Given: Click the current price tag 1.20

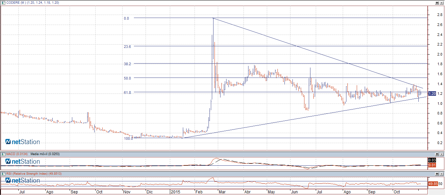Looking at the screenshot, I should (432, 94).
